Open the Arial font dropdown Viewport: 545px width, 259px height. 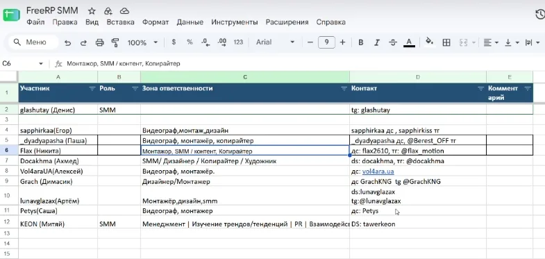coord(276,42)
